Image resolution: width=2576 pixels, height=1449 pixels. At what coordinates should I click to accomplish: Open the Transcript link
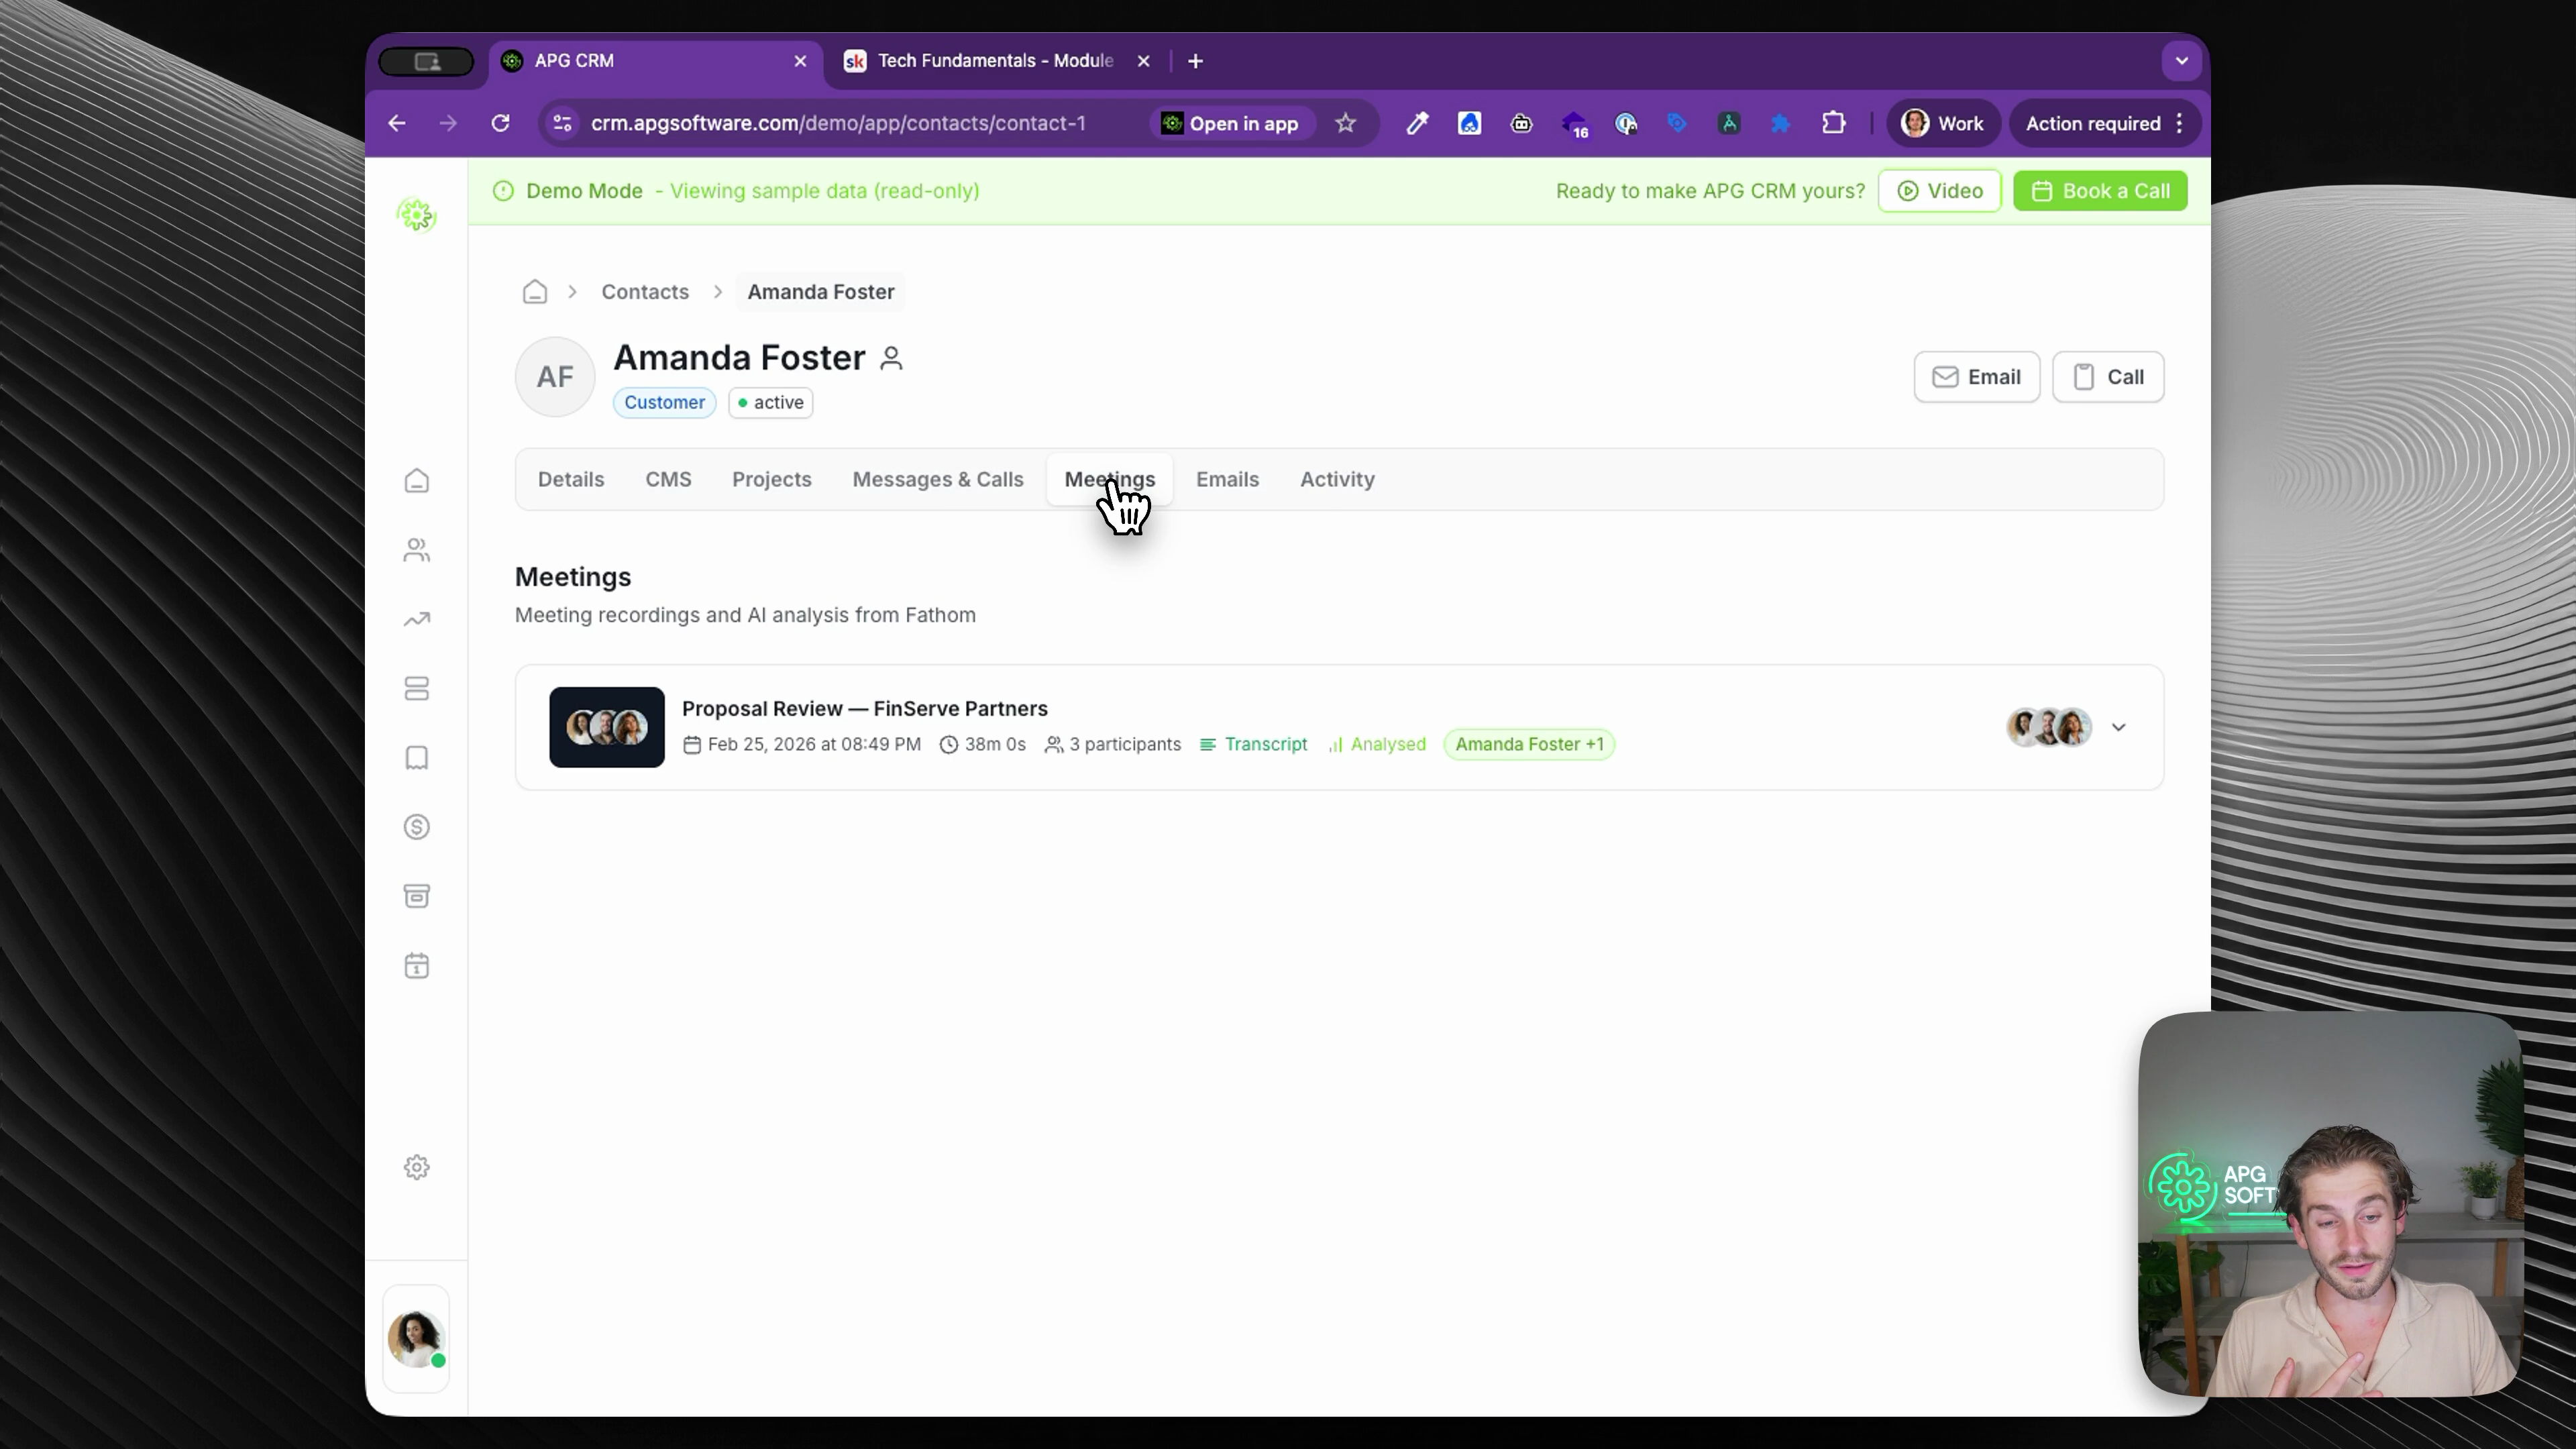[1254, 744]
